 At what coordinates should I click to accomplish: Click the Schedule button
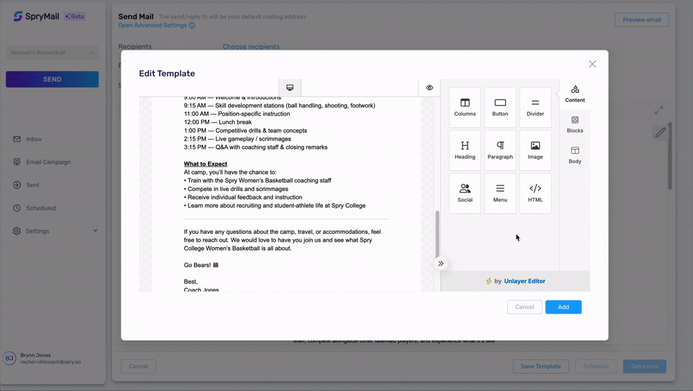coord(596,366)
